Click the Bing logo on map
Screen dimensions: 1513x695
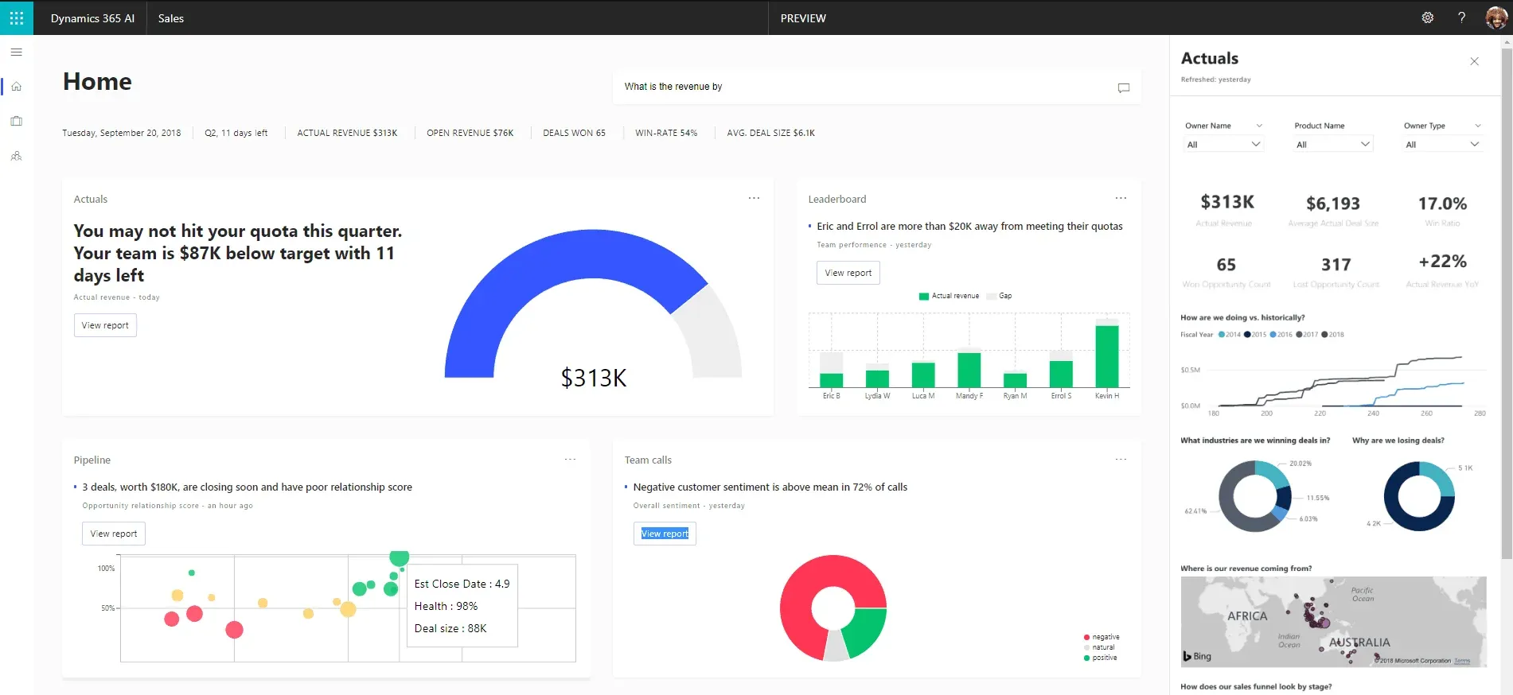tap(1197, 656)
